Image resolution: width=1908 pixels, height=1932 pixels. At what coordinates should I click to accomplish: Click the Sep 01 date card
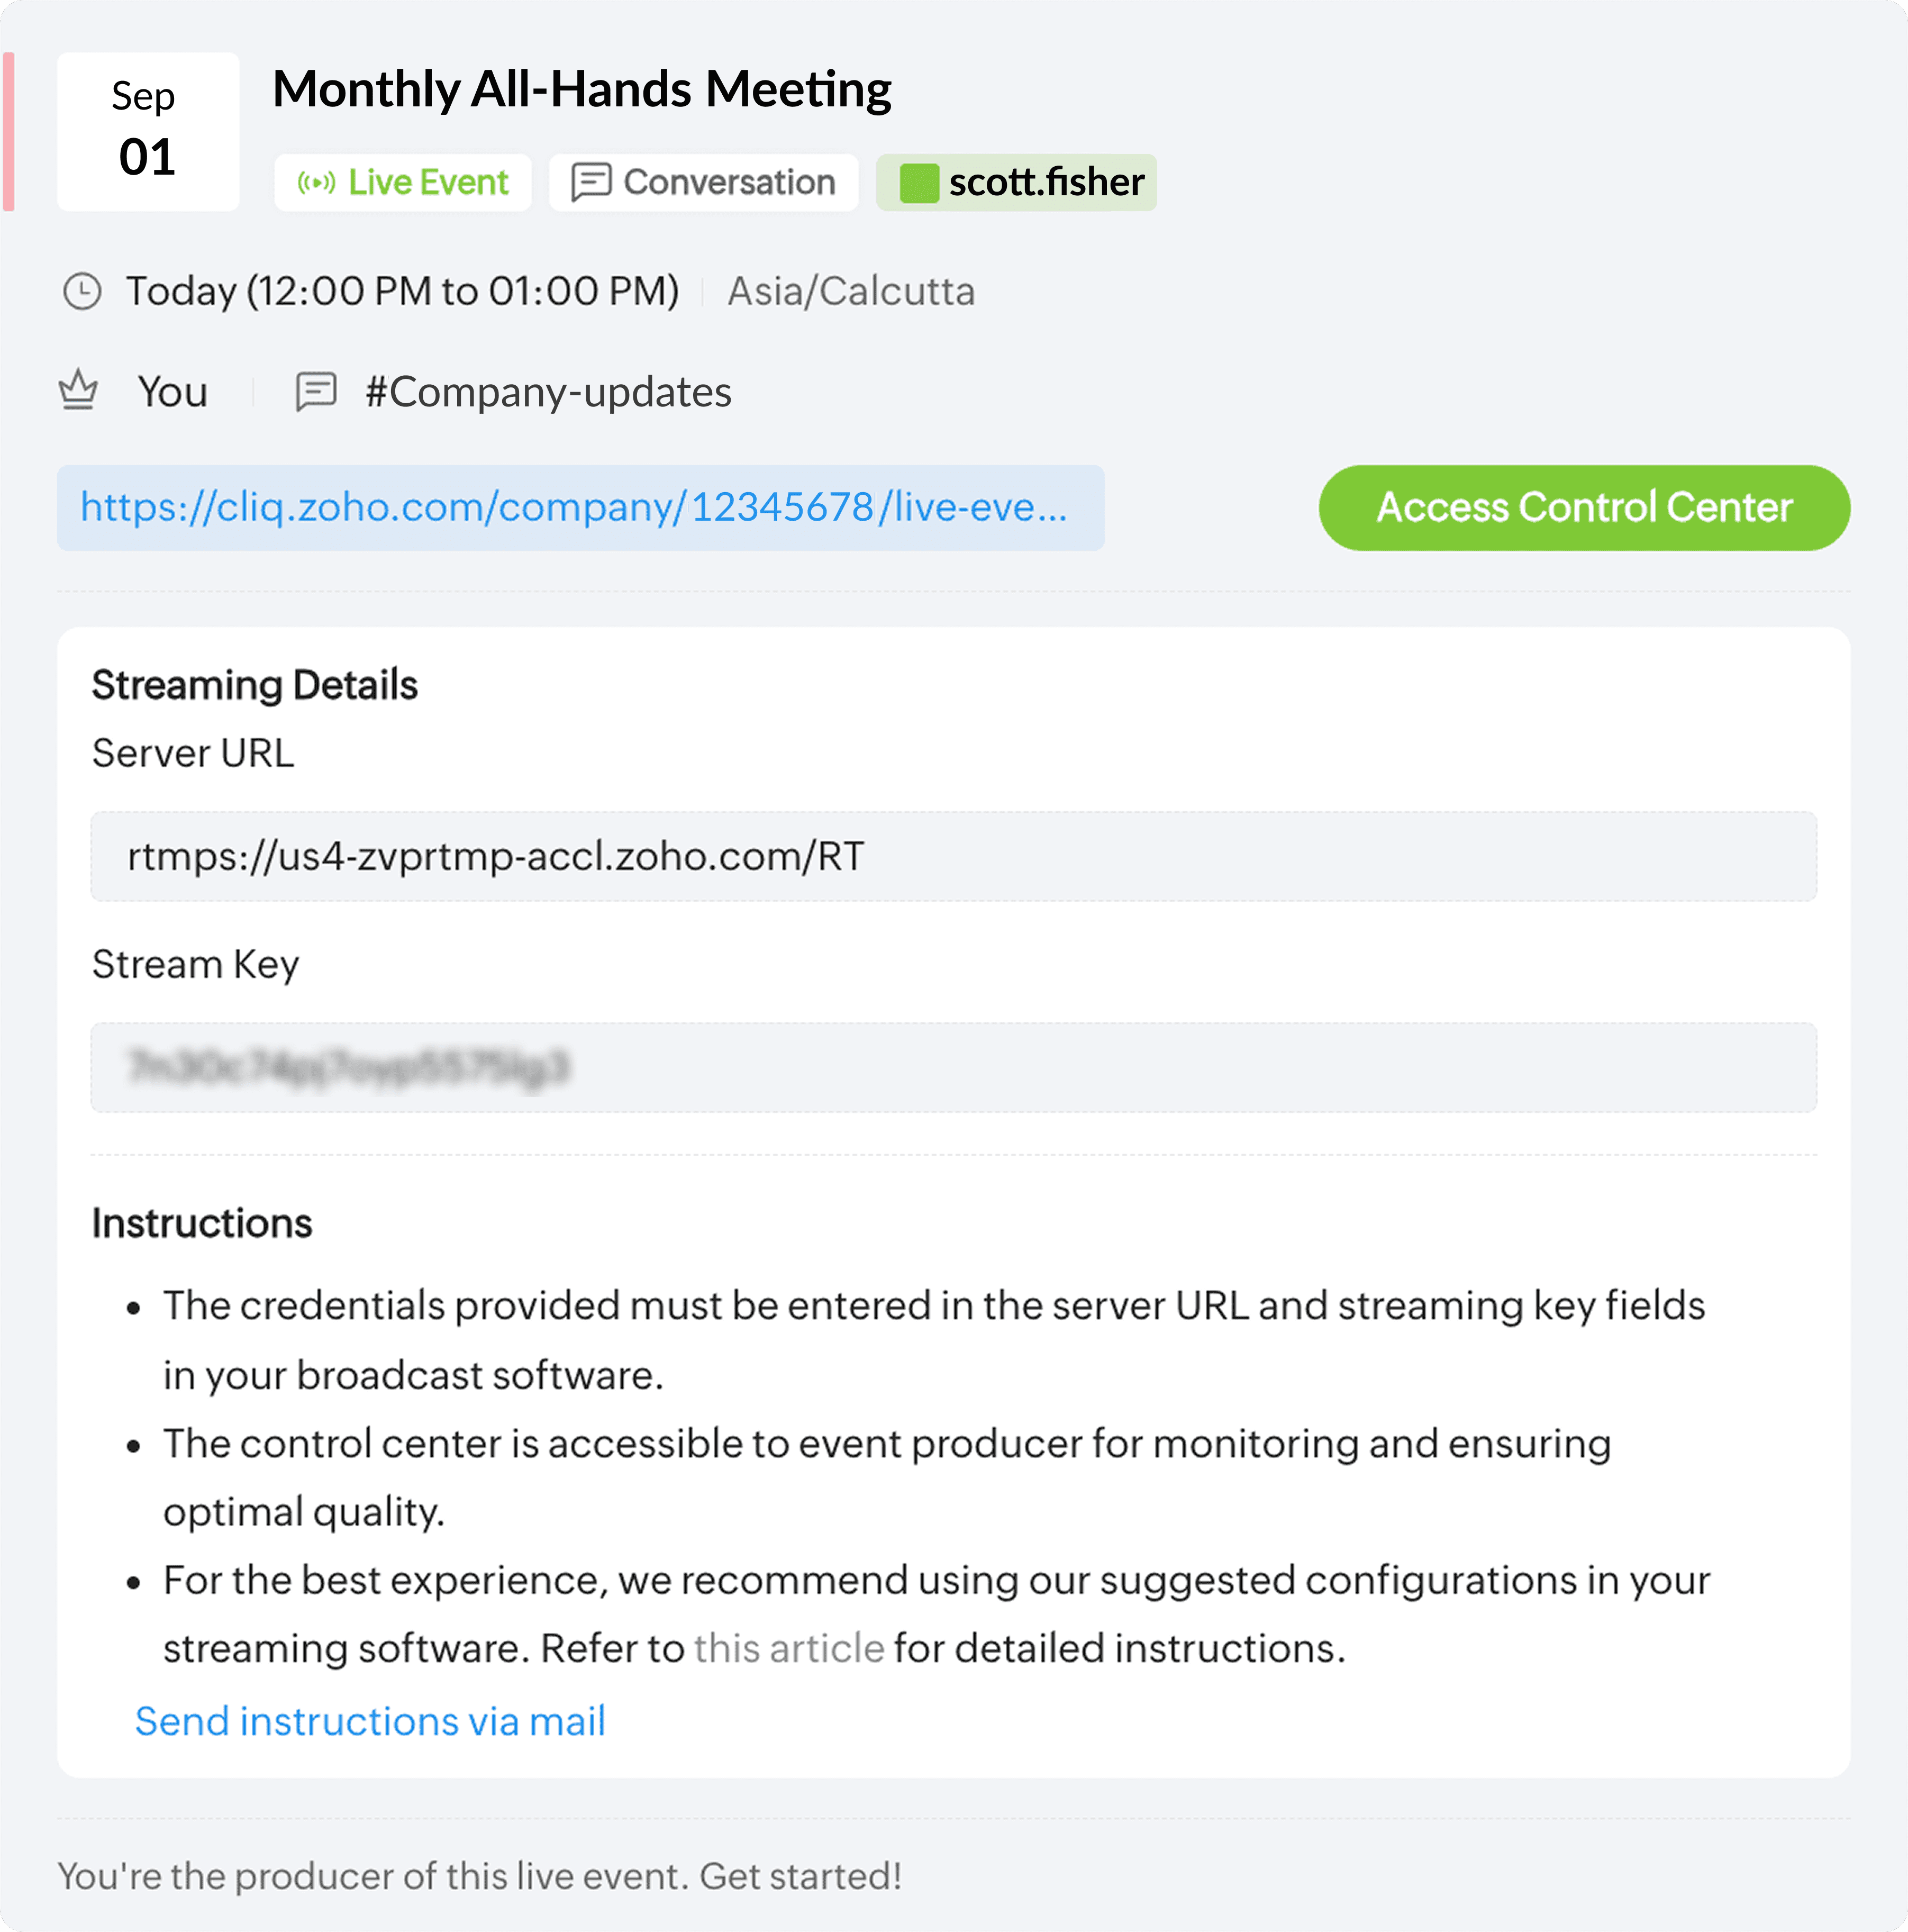148,131
